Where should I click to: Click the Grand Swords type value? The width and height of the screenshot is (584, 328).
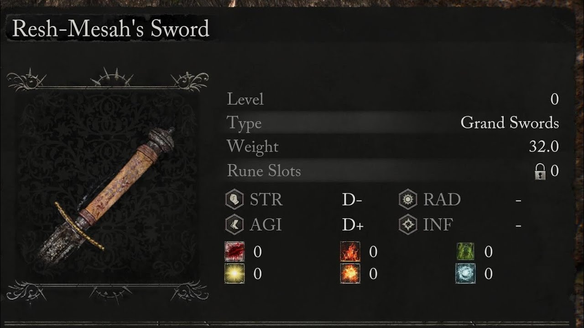tap(510, 123)
